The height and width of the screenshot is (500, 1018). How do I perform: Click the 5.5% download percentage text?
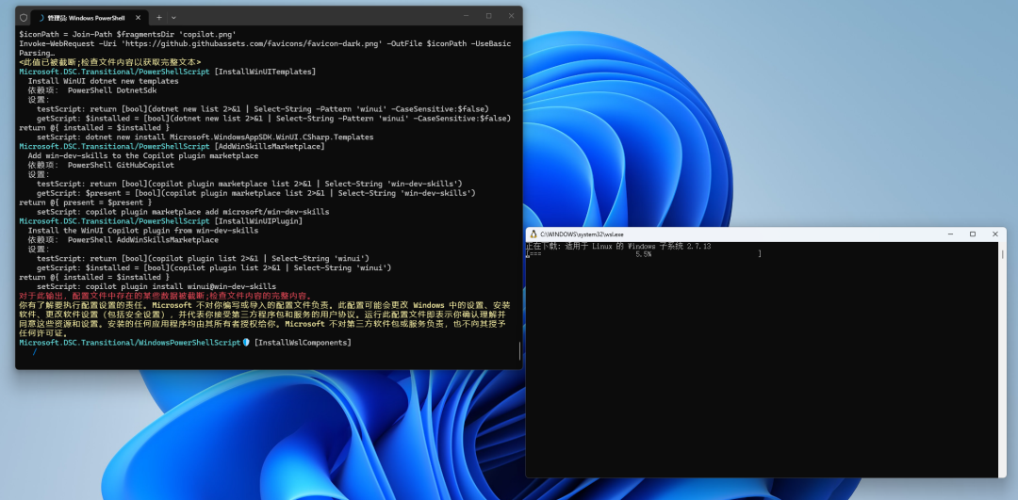coord(644,255)
